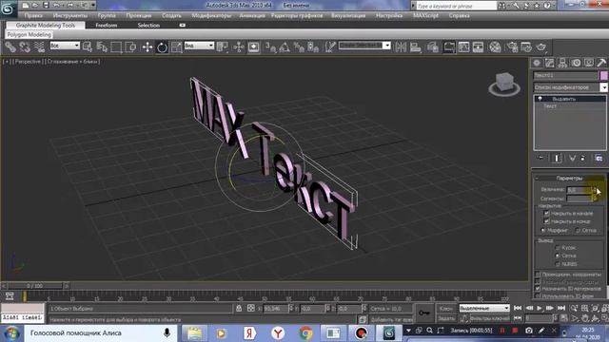The width and height of the screenshot is (609, 342).
Task: Toggle 'Накрыть в конце' checkbox
Action: click(546, 221)
